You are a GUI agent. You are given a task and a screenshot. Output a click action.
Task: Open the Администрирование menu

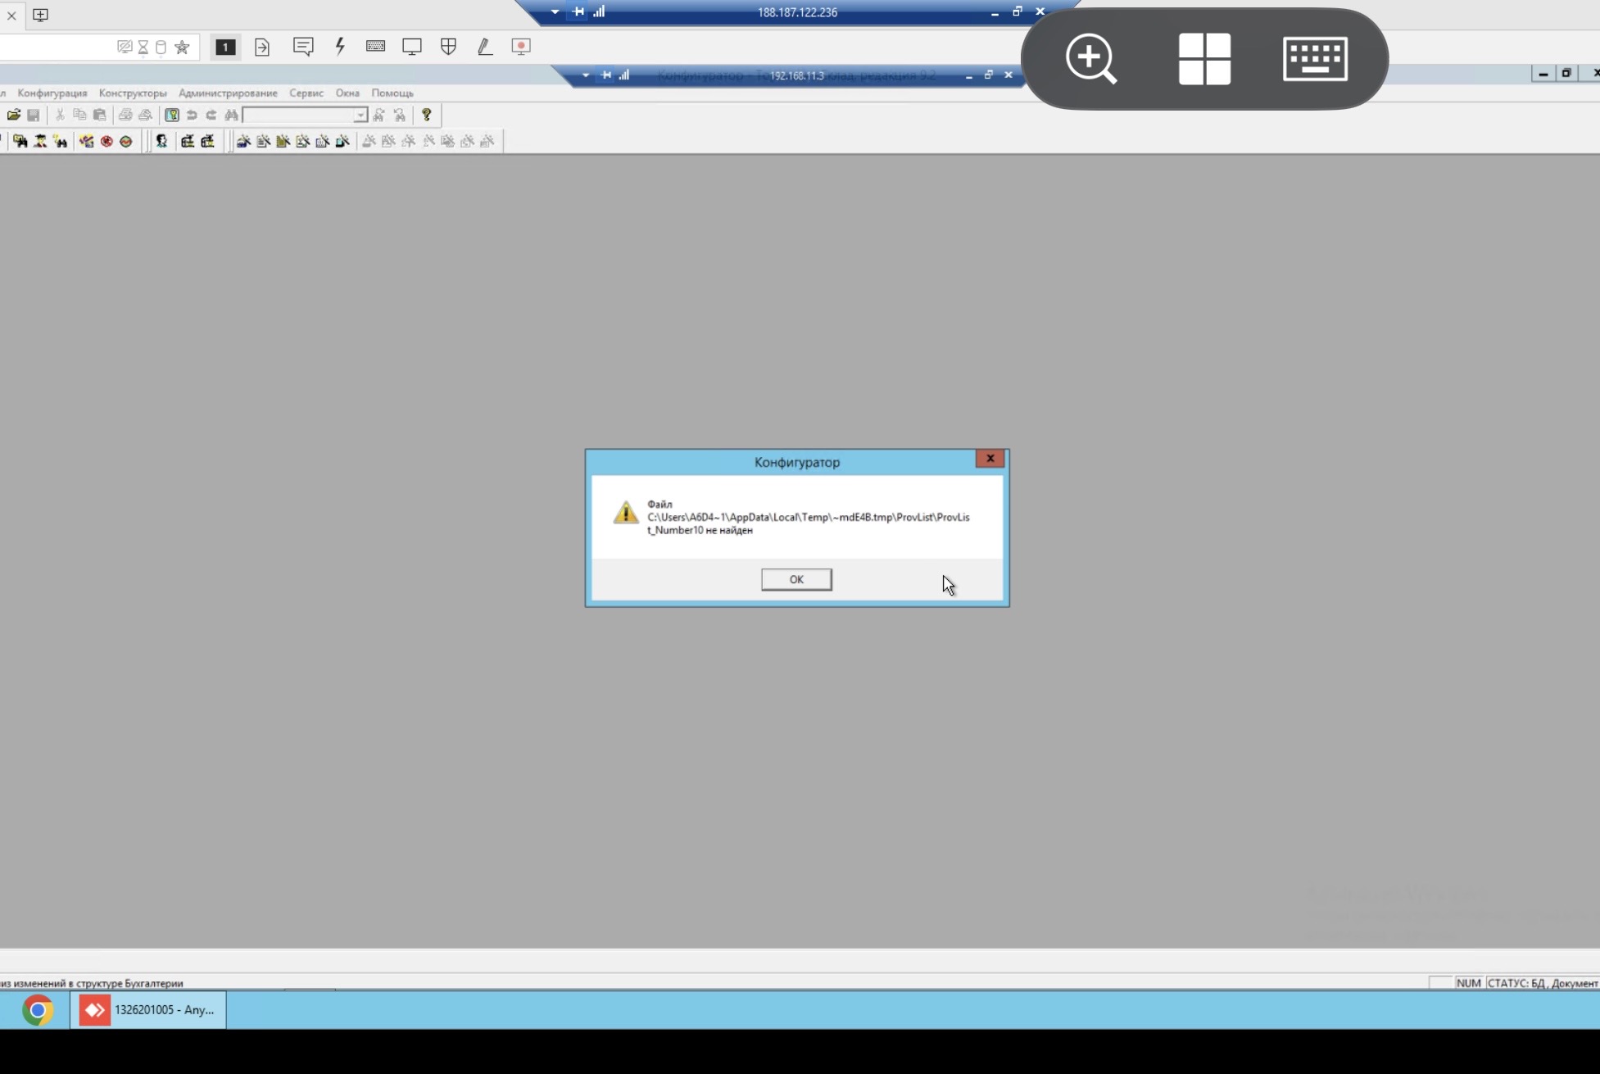(x=228, y=93)
